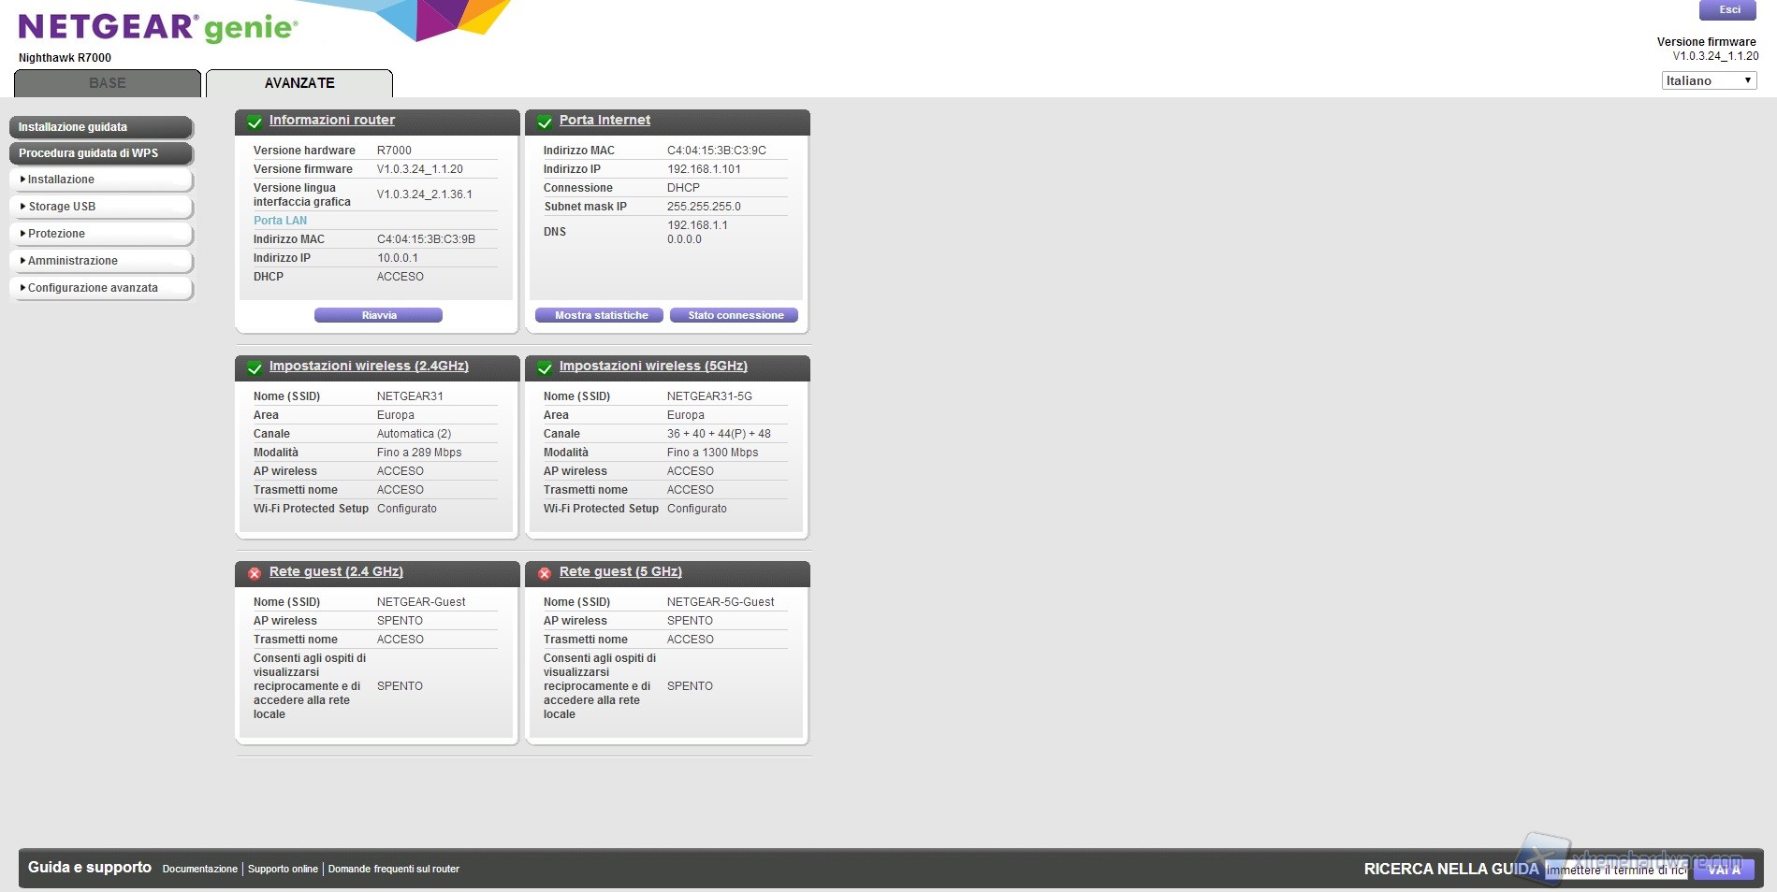Open the Supporto online link
The height and width of the screenshot is (892, 1777).
(283, 870)
